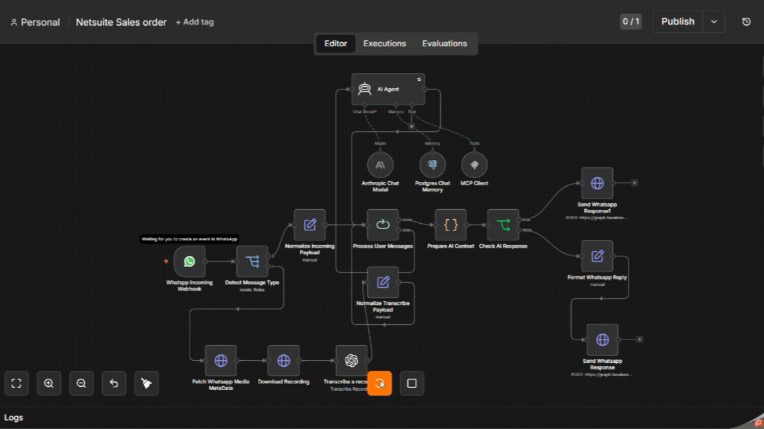Select the Detect Message Type switch node

coord(252,262)
